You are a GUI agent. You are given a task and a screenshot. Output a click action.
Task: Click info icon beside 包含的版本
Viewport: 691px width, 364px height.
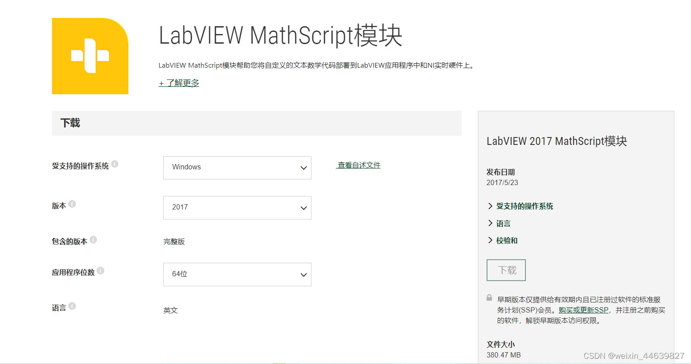[93, 240]
